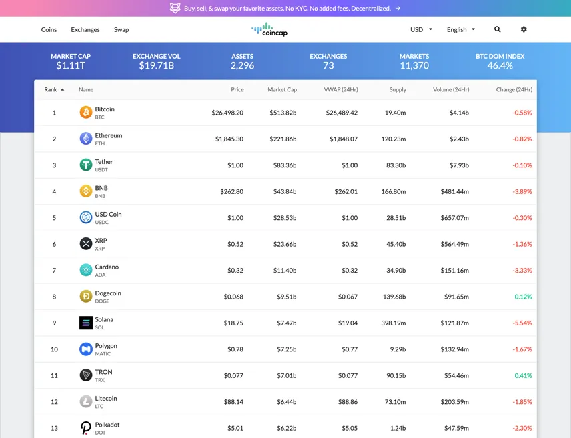Open the Tether name link
The width and height of the screenshot is (571, 438).
pyautogui.click(x=104, y=161)
